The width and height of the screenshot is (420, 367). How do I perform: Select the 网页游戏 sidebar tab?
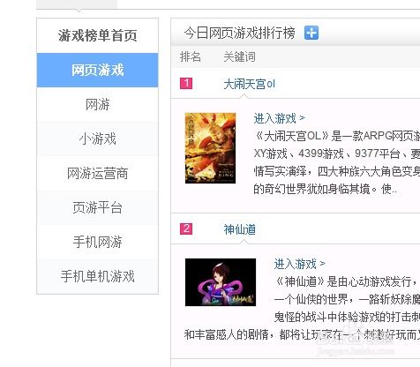coord(97,70)
